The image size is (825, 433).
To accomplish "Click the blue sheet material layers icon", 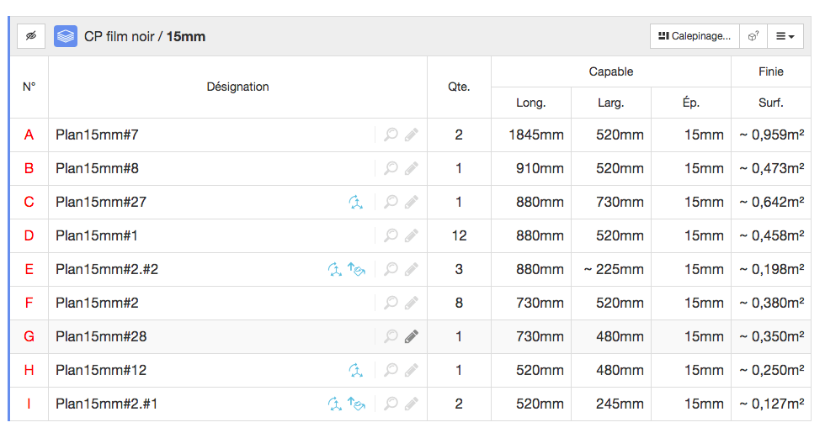I will [66, 36].
